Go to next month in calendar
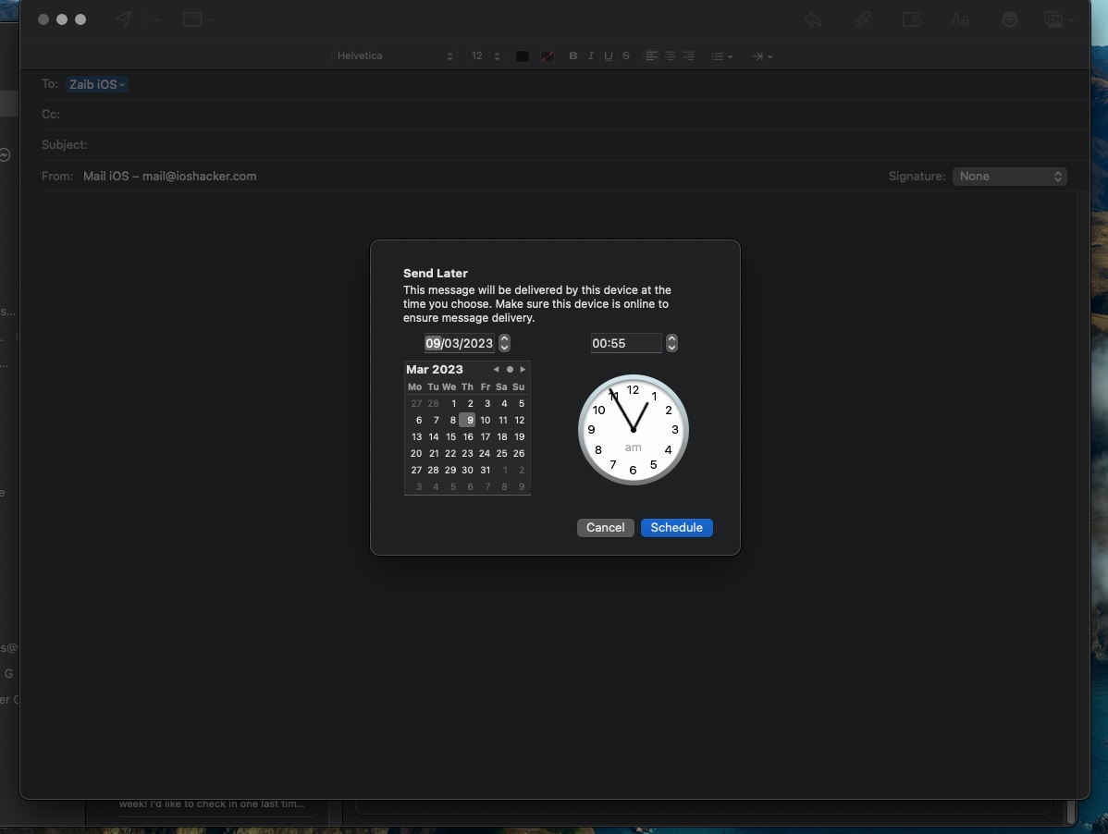 523,369
